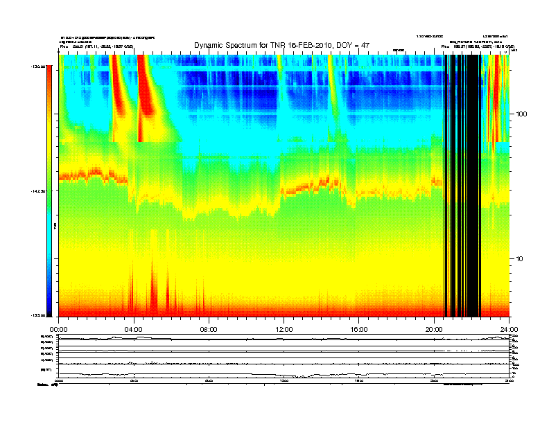Click the '100' frequency axis label

521,114
